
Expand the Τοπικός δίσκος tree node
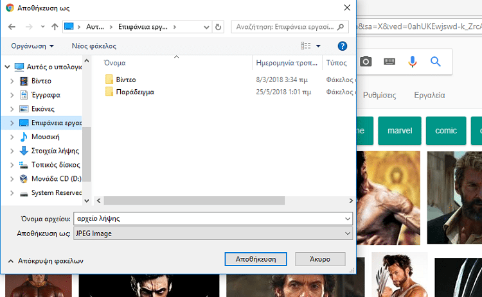(12, 165)
